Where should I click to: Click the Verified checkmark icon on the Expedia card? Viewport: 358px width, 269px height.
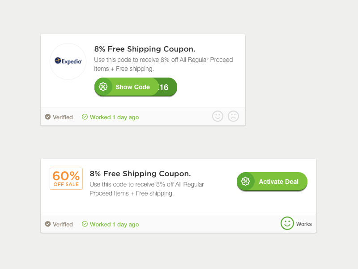48,117
